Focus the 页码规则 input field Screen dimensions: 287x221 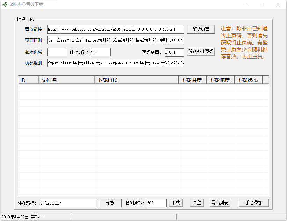[x=116, y=63]
